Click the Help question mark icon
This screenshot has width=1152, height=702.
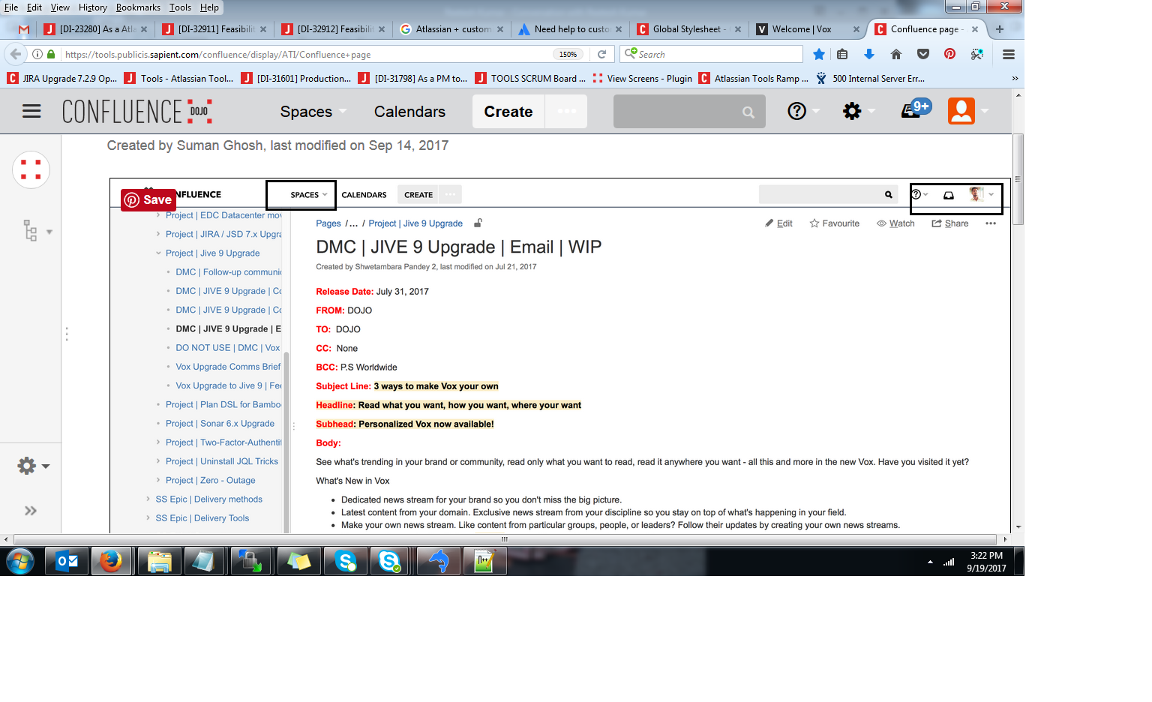coord(796,111)
